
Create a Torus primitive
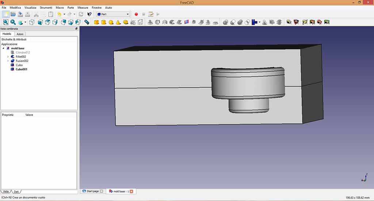click(126, 22)
